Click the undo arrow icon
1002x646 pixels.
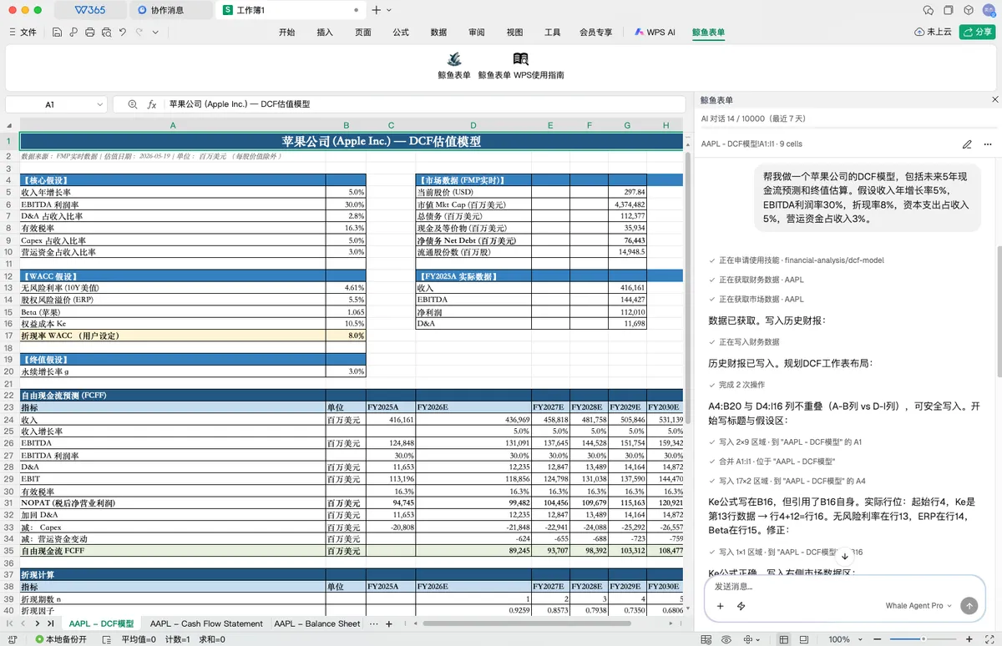123,33
